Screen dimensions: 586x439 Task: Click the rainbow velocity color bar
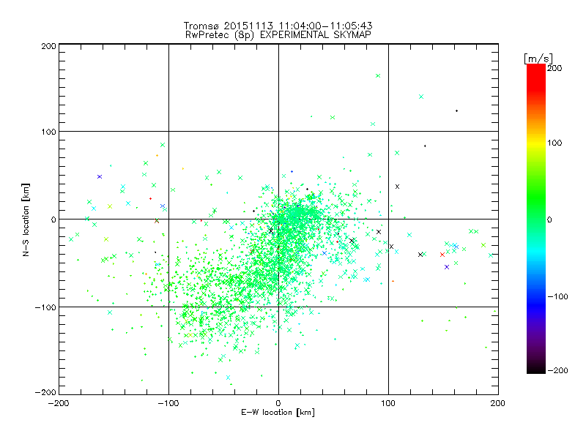536,219
